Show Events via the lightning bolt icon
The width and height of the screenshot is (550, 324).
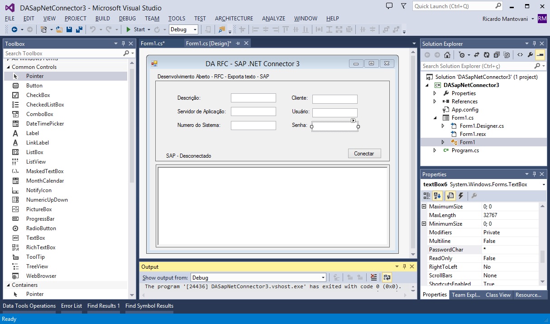click(x=461, y=196)
